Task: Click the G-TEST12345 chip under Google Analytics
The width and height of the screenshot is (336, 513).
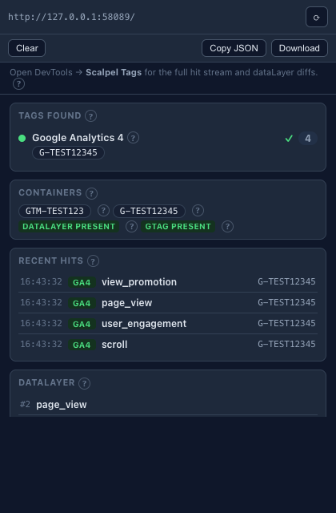Action: (68, 153)
